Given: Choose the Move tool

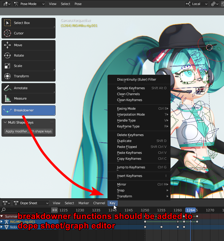Looking at the screenshot, I should (29, 45).
